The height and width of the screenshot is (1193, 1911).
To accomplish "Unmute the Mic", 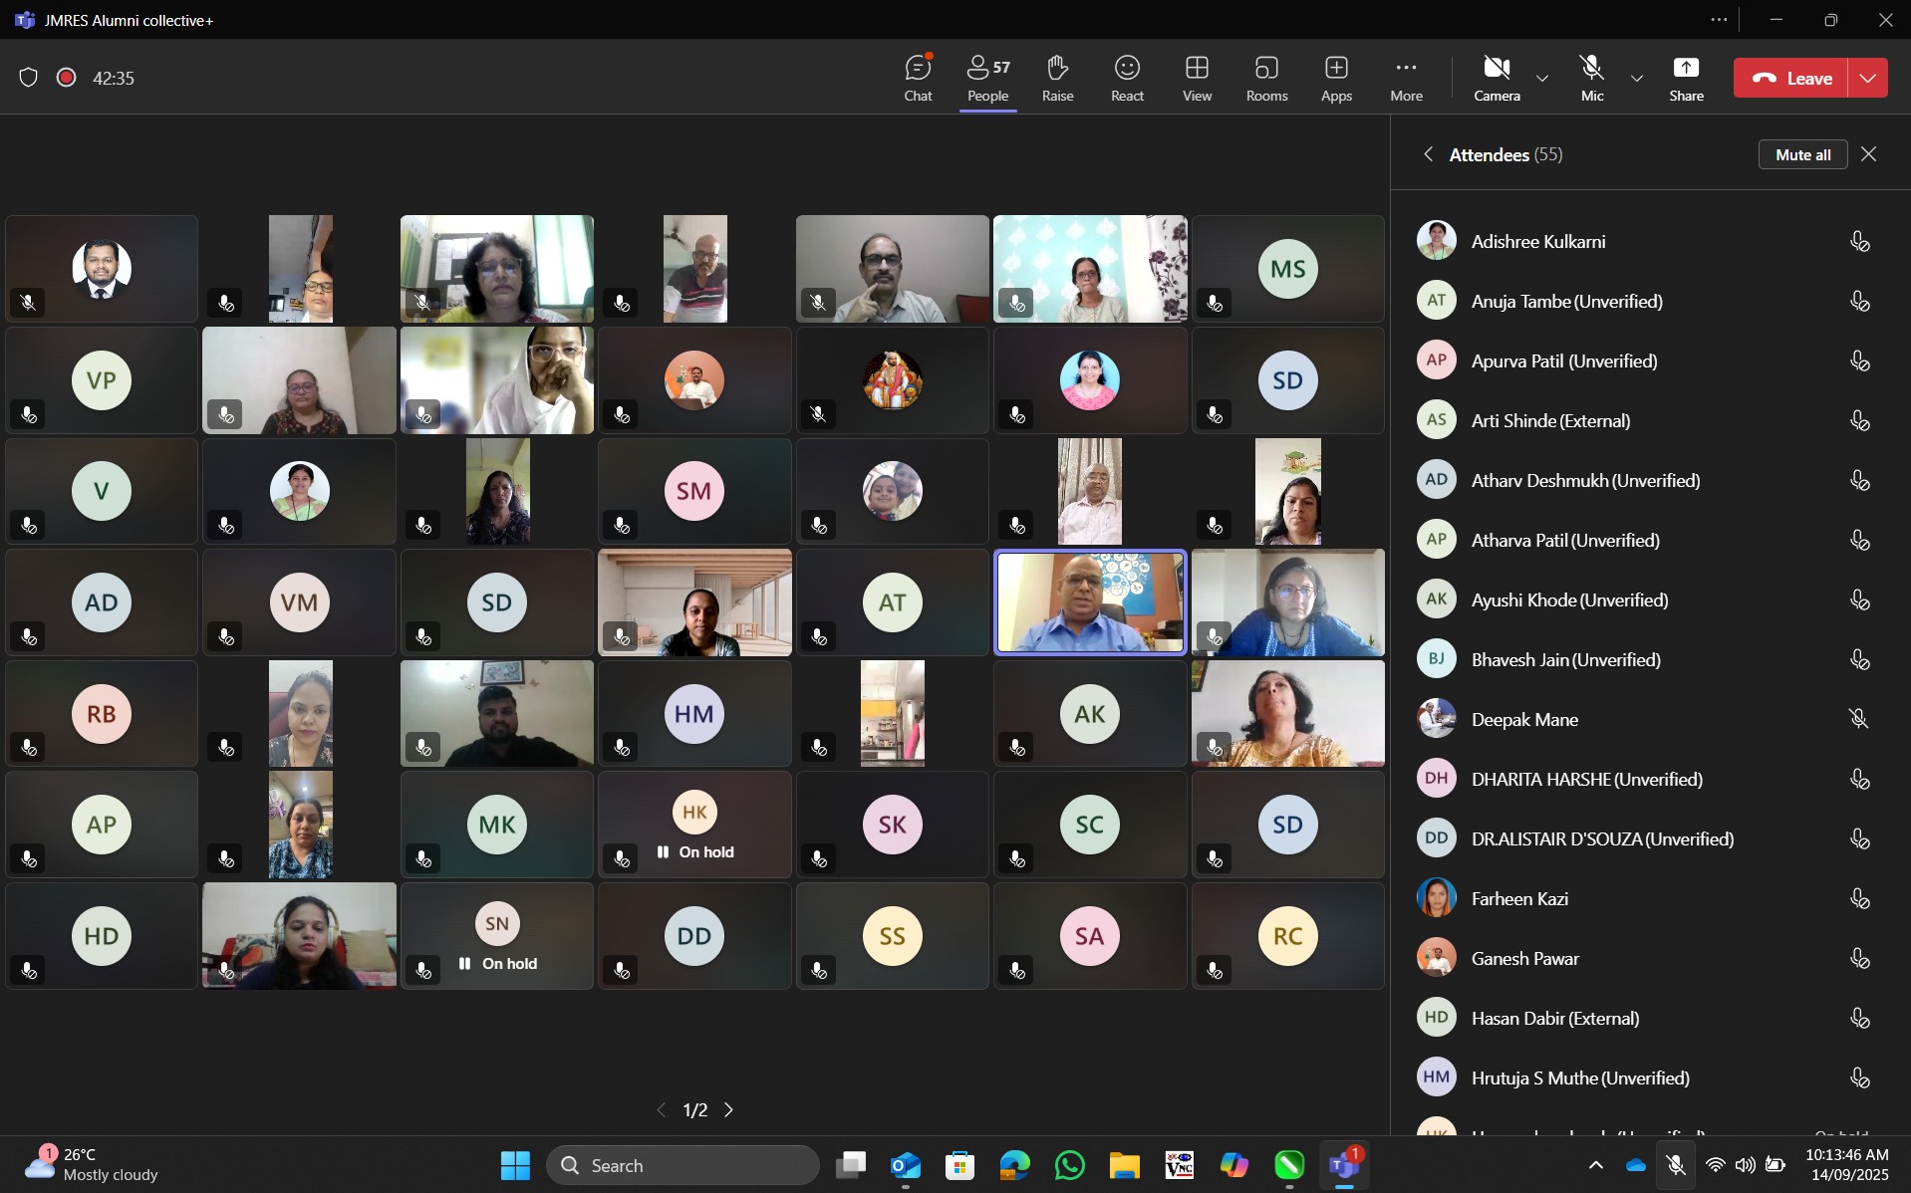I will pyautogui.click(x=1592, y=78).
